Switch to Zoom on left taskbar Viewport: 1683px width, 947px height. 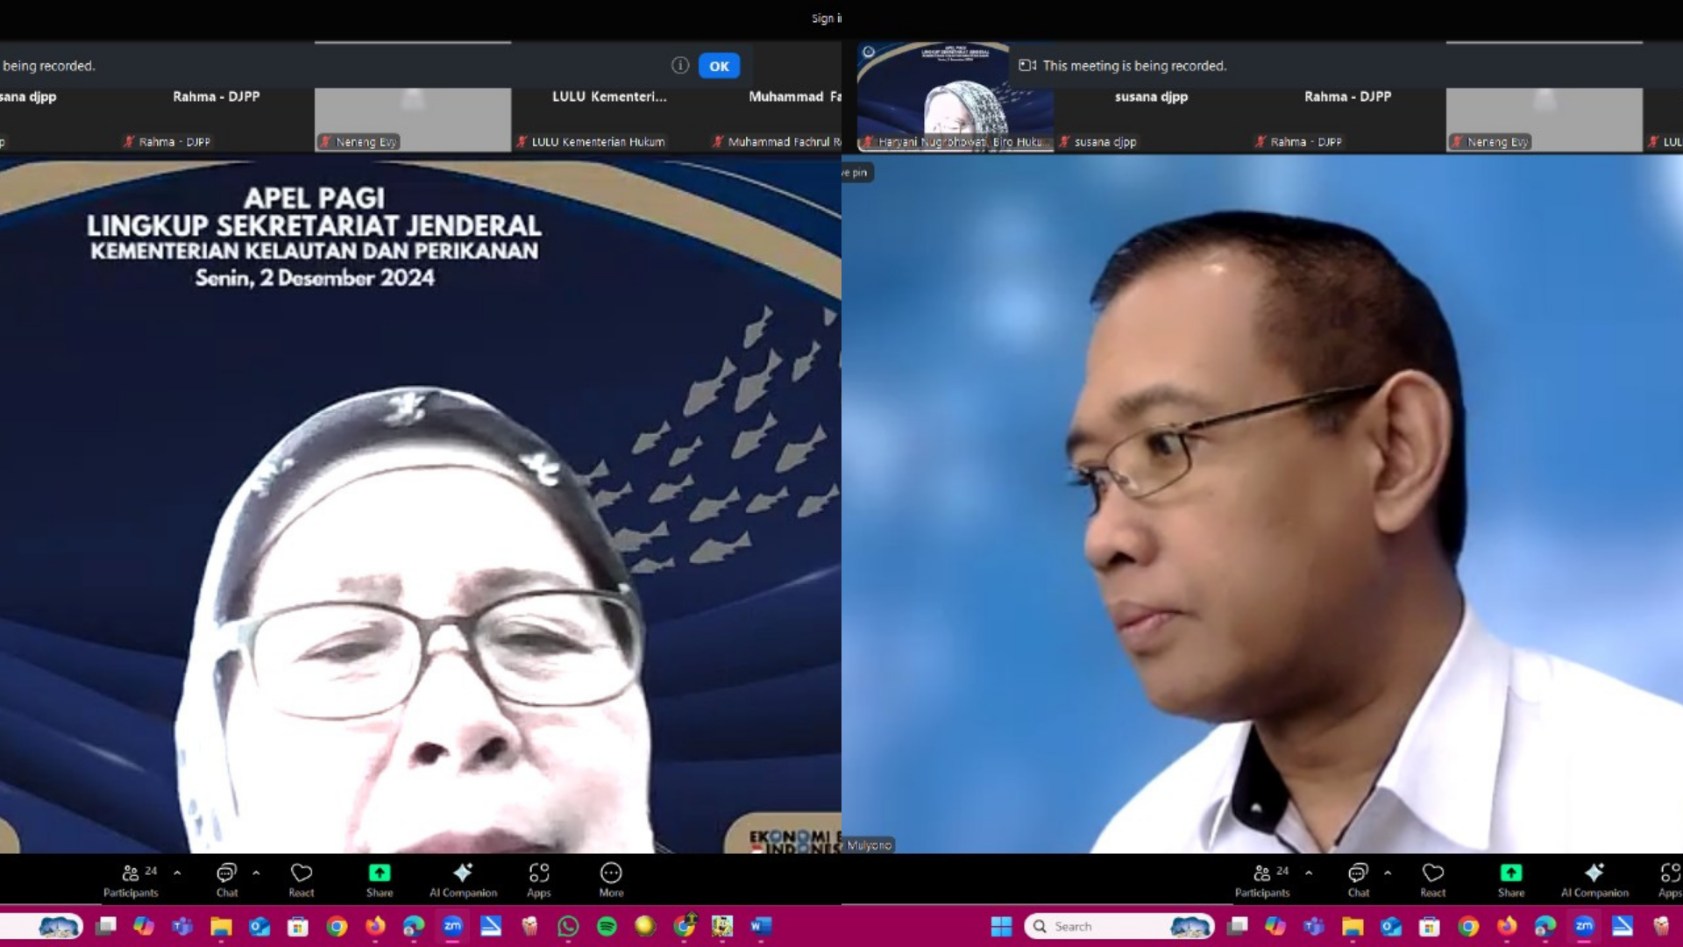pyautogui.click(x=452, y=926)
